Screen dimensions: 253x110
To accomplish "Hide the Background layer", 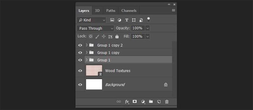I will [x=80, y=85].
